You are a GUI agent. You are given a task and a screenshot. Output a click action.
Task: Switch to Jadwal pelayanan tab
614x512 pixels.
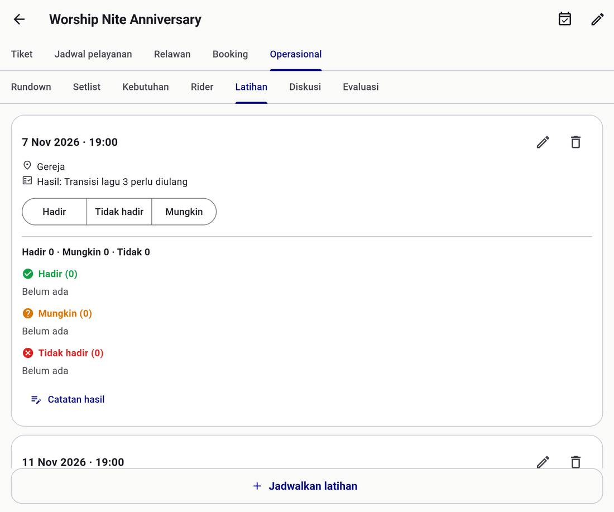[x=93, y=54]
